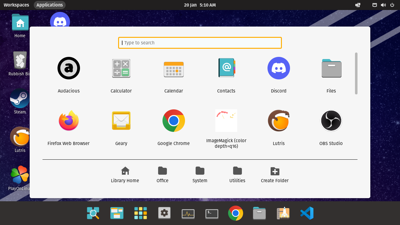400x225 pixels.
Task: Click the display tray icon in top bar
Action: point(358,5)
